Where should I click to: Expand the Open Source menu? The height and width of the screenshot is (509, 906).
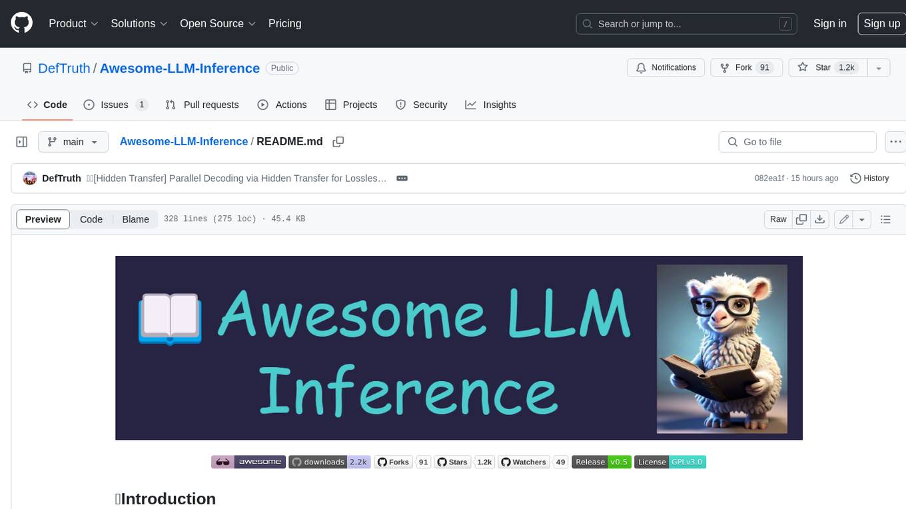pyautogui.click(x=218, y=23)
